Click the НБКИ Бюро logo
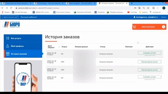 pyautogui.click(x=11, y=24)
